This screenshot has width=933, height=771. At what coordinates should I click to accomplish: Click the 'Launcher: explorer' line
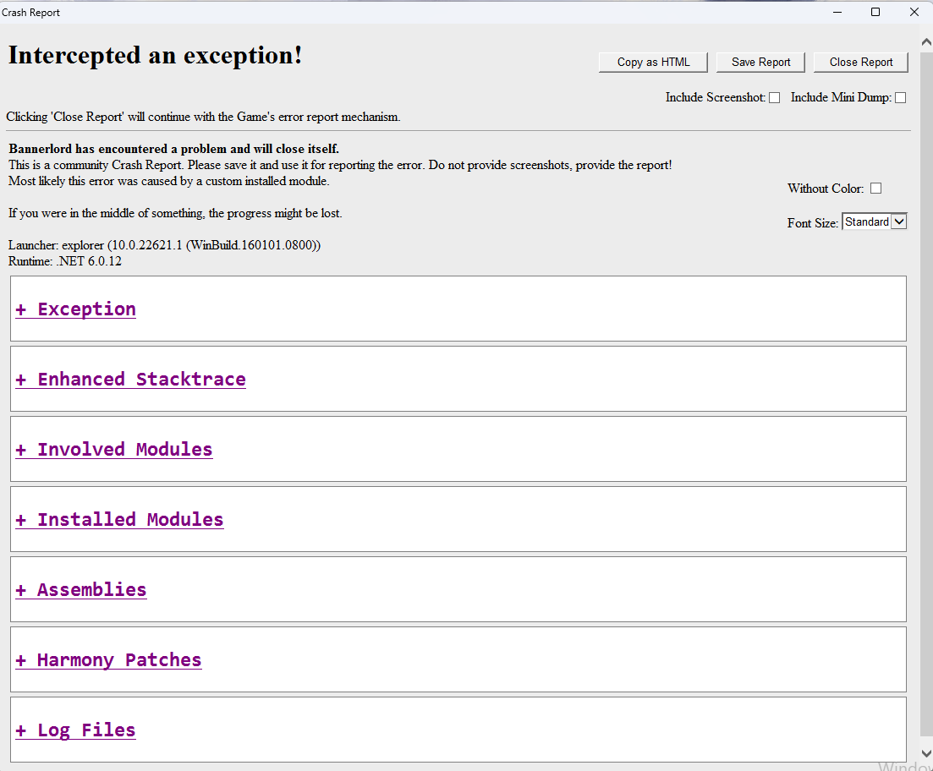(164, 245)
